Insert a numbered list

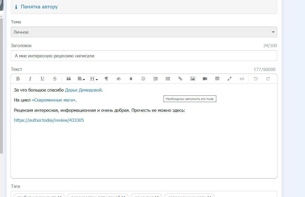click(x=156, y=79)
